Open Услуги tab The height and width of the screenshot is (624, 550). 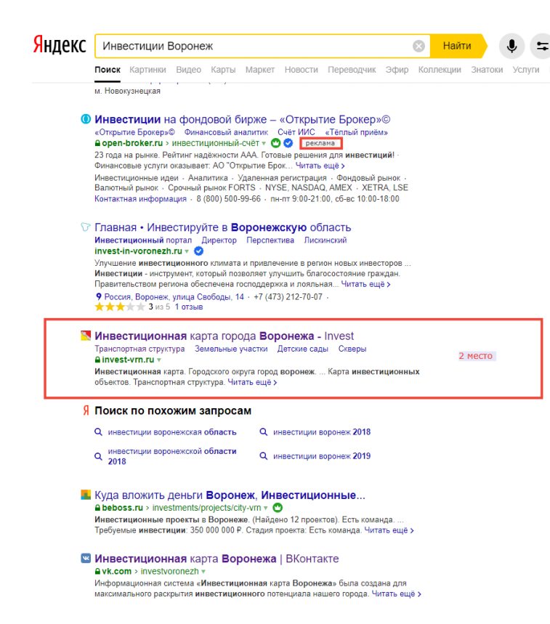click(526, 70)
